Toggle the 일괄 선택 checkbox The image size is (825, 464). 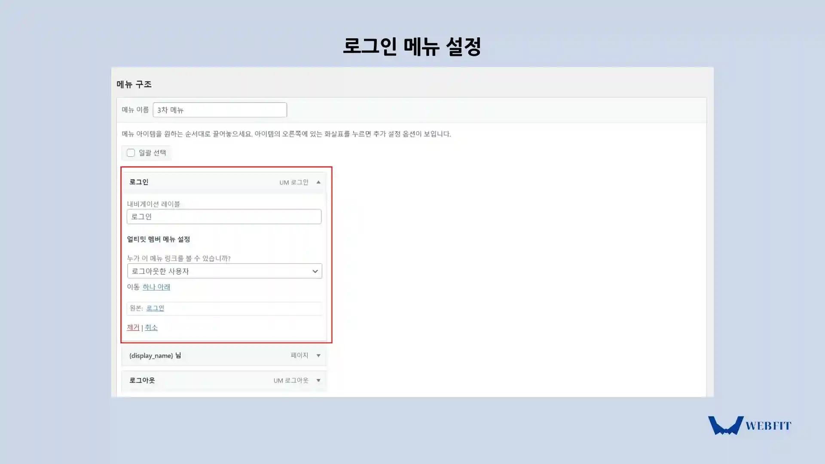[x=131, y=153]
